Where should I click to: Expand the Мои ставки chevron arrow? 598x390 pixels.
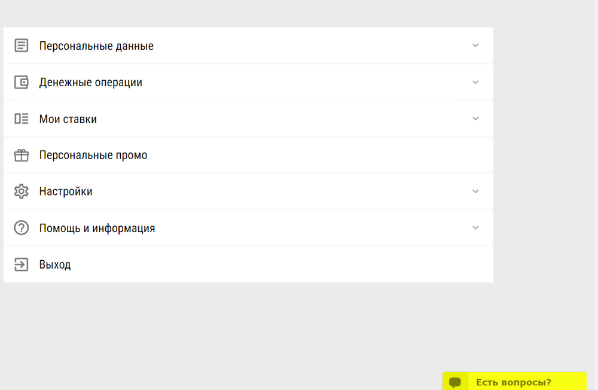(x=475, y=119)
